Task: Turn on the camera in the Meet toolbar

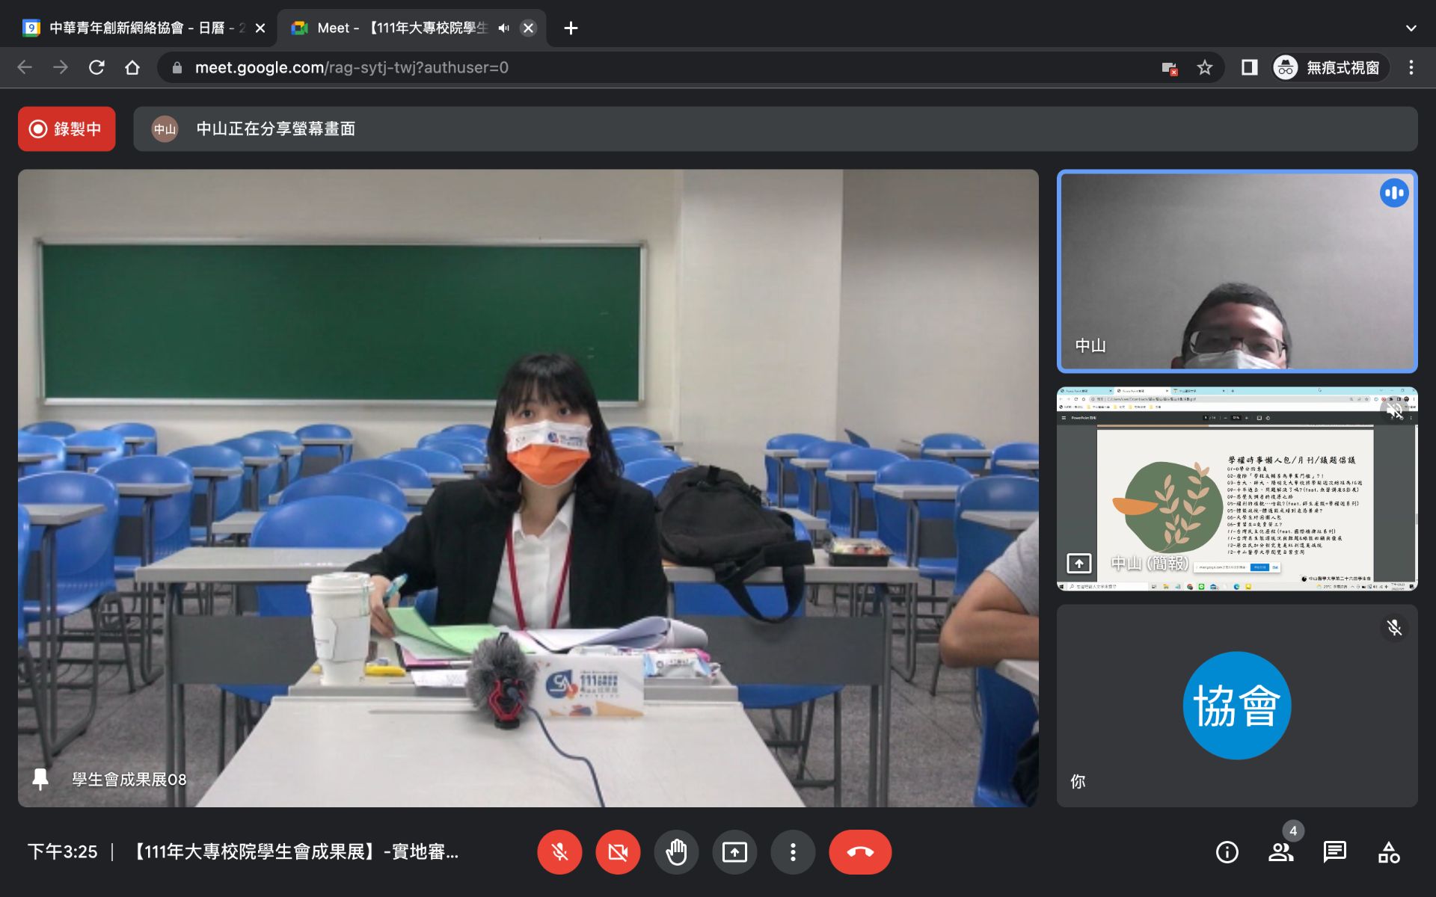Action: coord(618,851)
